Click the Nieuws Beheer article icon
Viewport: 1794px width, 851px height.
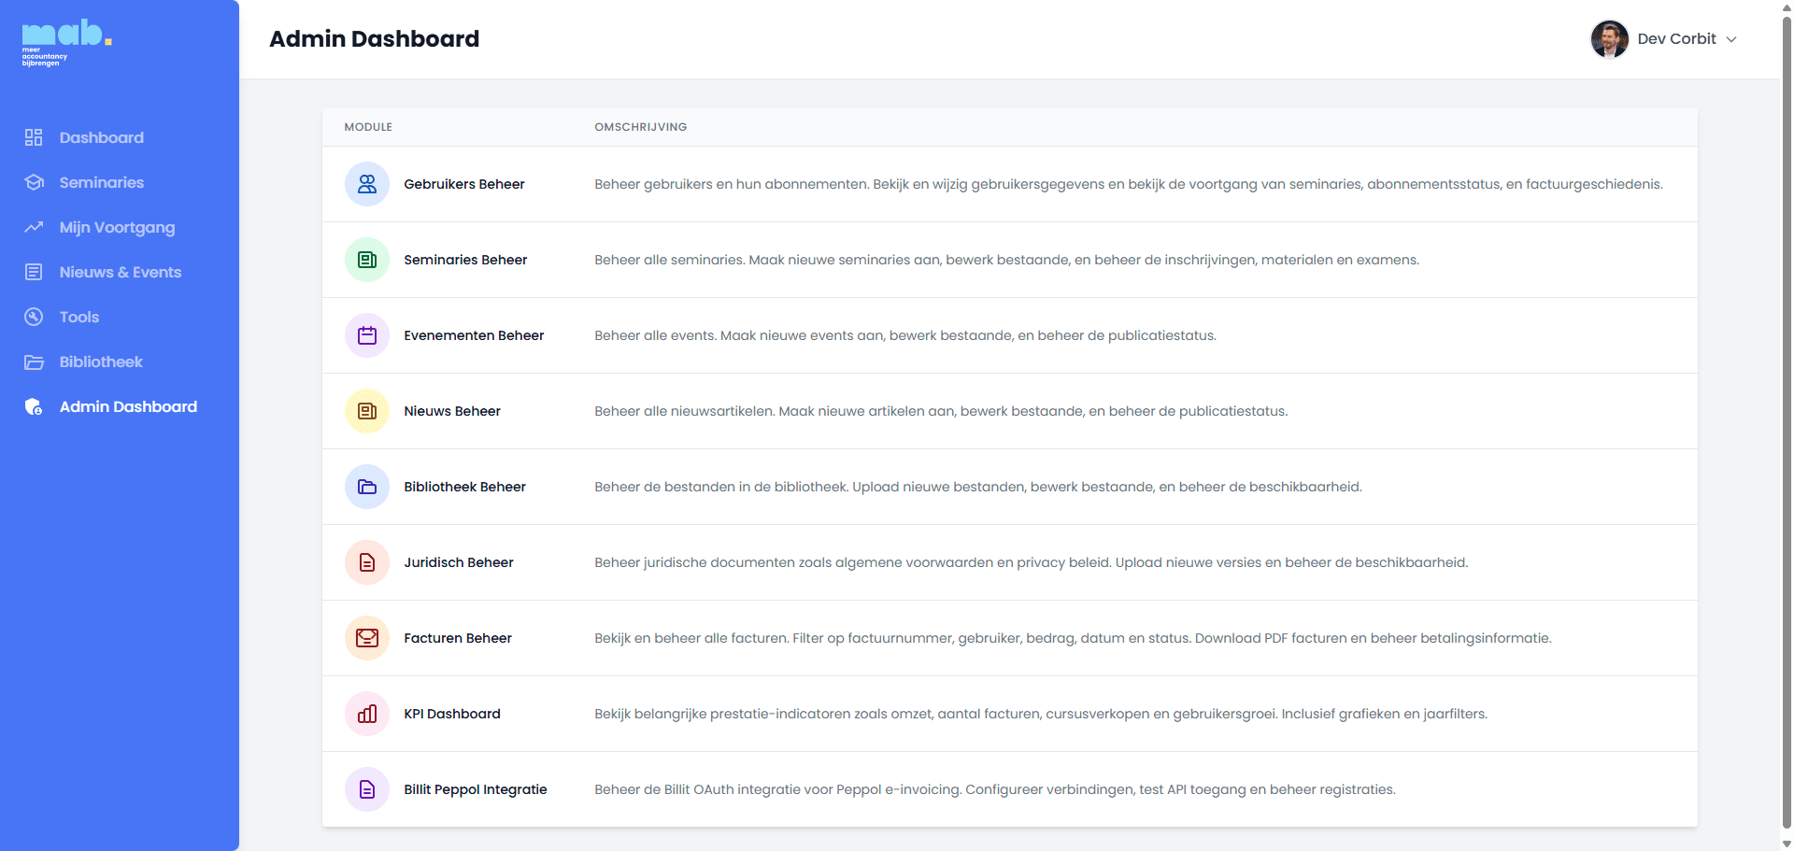(366, 411)
